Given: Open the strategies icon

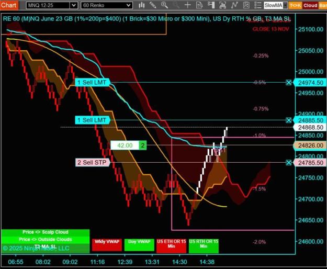Looking at the screenshot, I should [x=246, y=5].
